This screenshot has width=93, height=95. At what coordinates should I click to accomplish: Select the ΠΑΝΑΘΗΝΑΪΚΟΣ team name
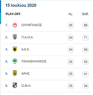[34, 61]
